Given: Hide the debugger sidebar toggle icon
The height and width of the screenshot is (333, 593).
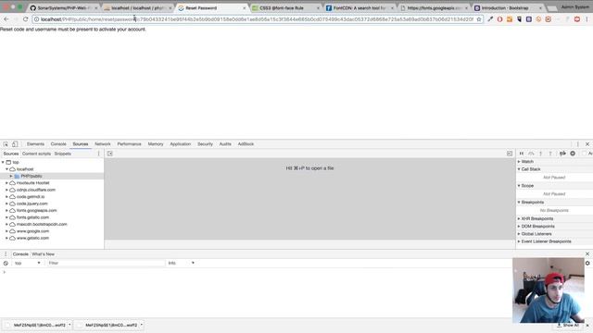Looking at the screenshot, I should tap(510, 154).
